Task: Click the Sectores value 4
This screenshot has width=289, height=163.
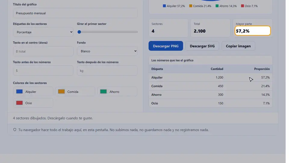Action: pyautogui.click(x=153, y=31)
